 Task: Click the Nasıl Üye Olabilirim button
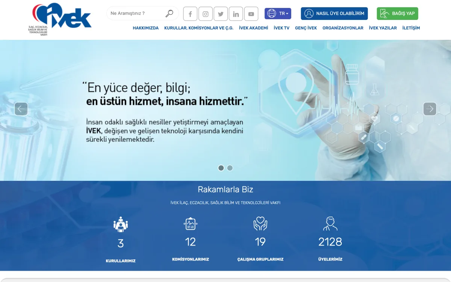(334, 14)
